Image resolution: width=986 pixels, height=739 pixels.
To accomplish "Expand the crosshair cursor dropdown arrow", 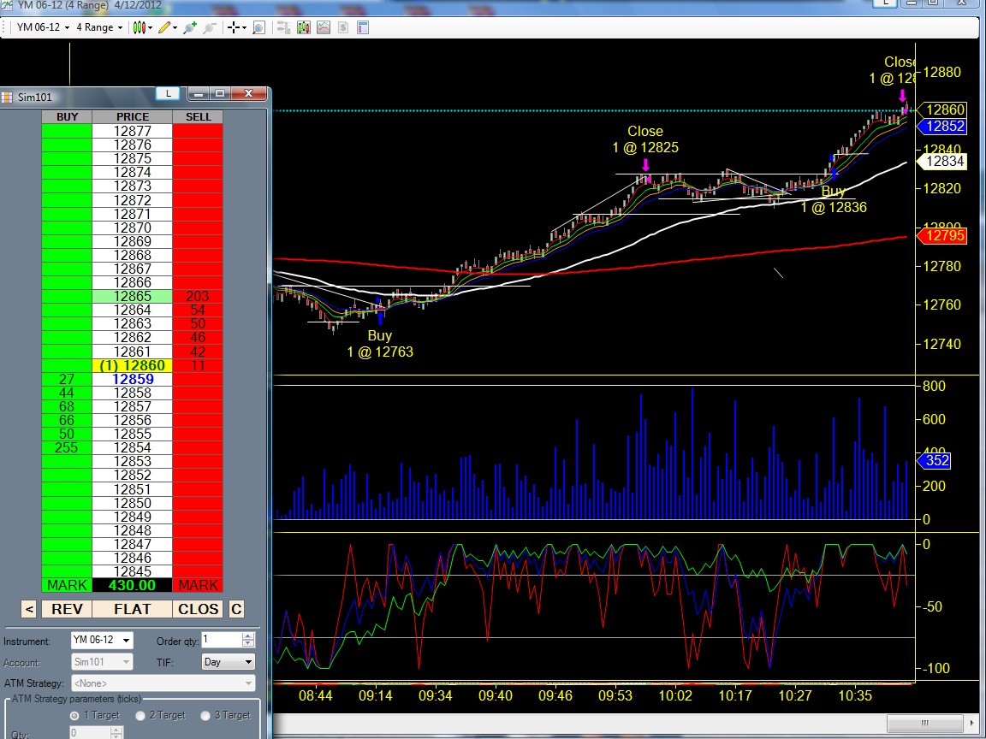I will point(244,28).
